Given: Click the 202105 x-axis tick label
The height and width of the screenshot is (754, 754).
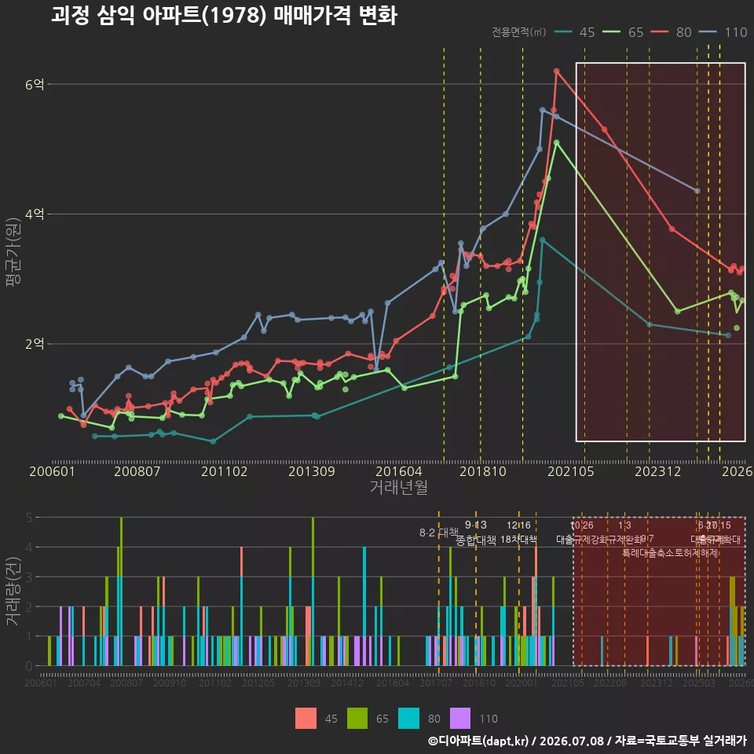Looking at the screenshot, I should pyautogui.click(x=571, y=471).
